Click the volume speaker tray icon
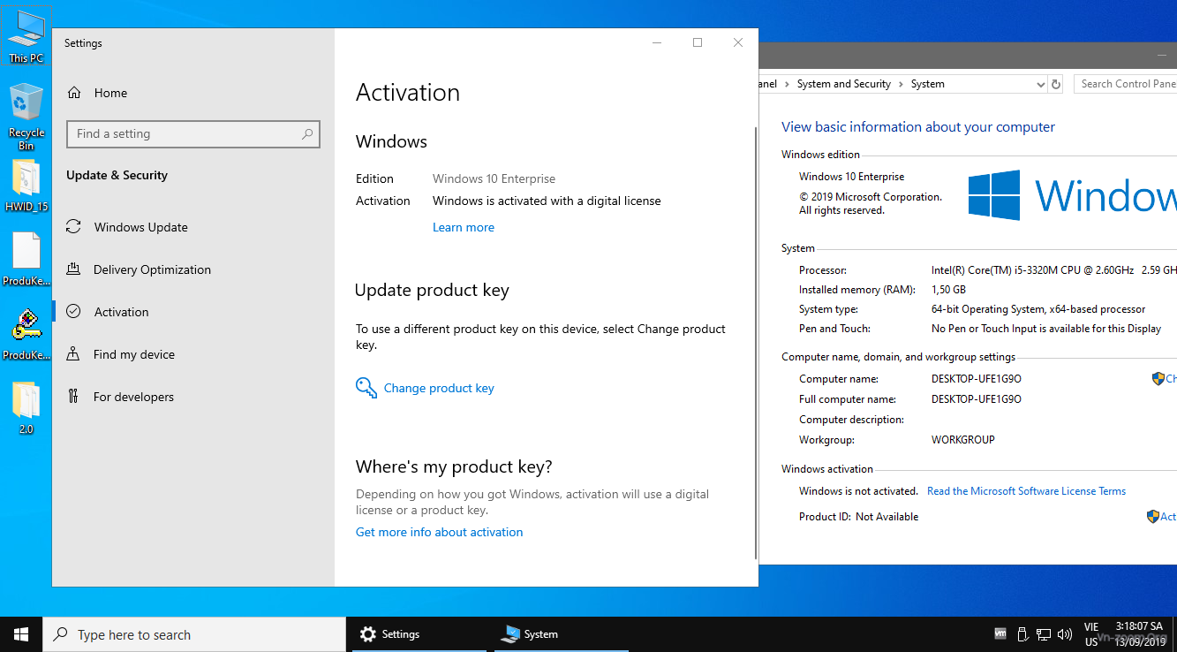The image size is (1177, 652). 1065,634
